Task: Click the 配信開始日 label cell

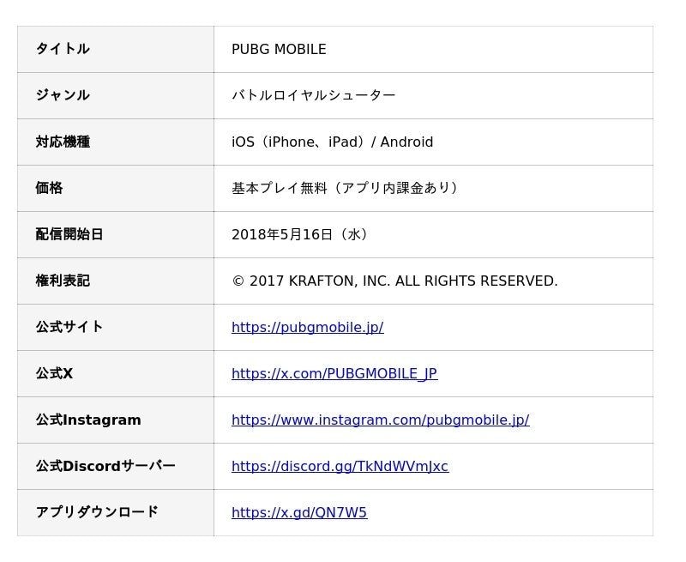Action: tap(116, 235)
